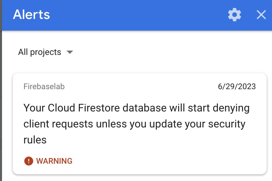Click the All projects filter label
The width and height of the screenshot is (272, 181).
[39, 52]
